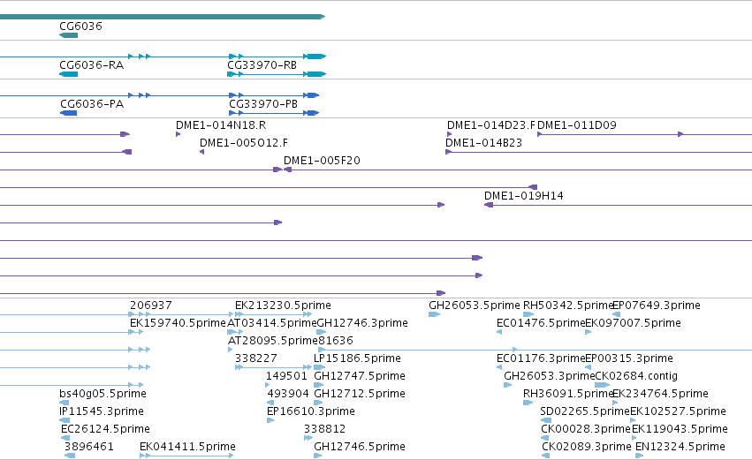Viewport: 752px width, 460px height.
Task: Select the GH12747.5prime EST
Action: point(360,376)
